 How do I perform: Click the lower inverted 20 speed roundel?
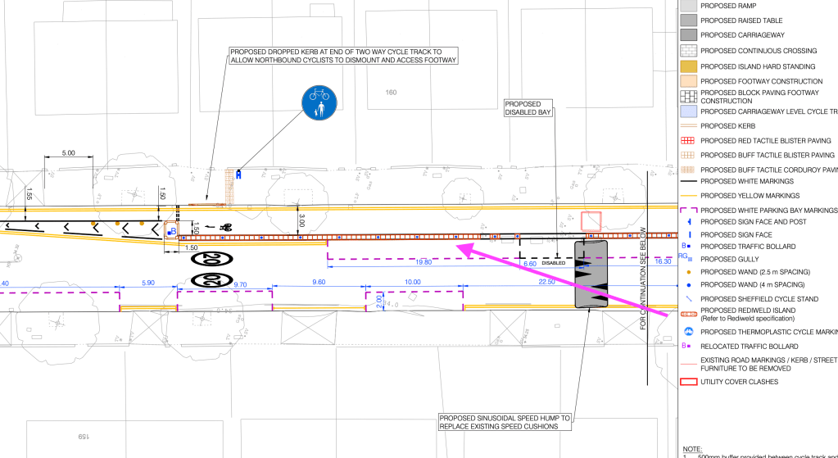(209, 281)
